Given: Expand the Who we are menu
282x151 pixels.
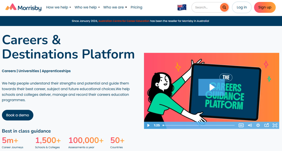Looking at the screenshot, I should point(115,7).
